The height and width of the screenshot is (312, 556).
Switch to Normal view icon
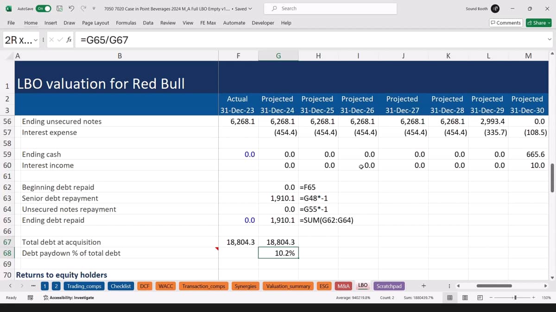[449, 298]
